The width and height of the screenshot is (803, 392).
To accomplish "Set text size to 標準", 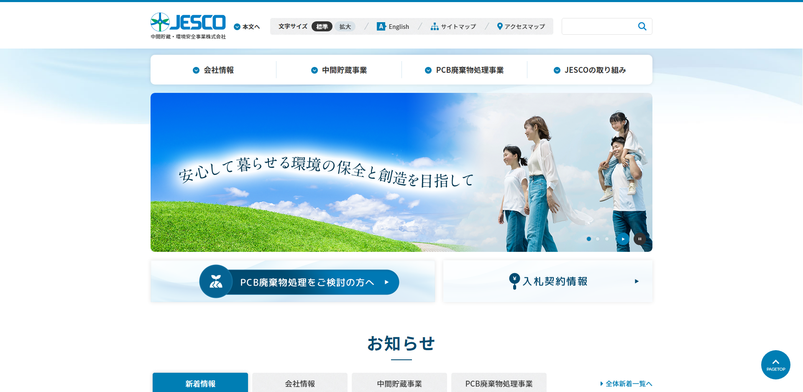I will 322,26.
